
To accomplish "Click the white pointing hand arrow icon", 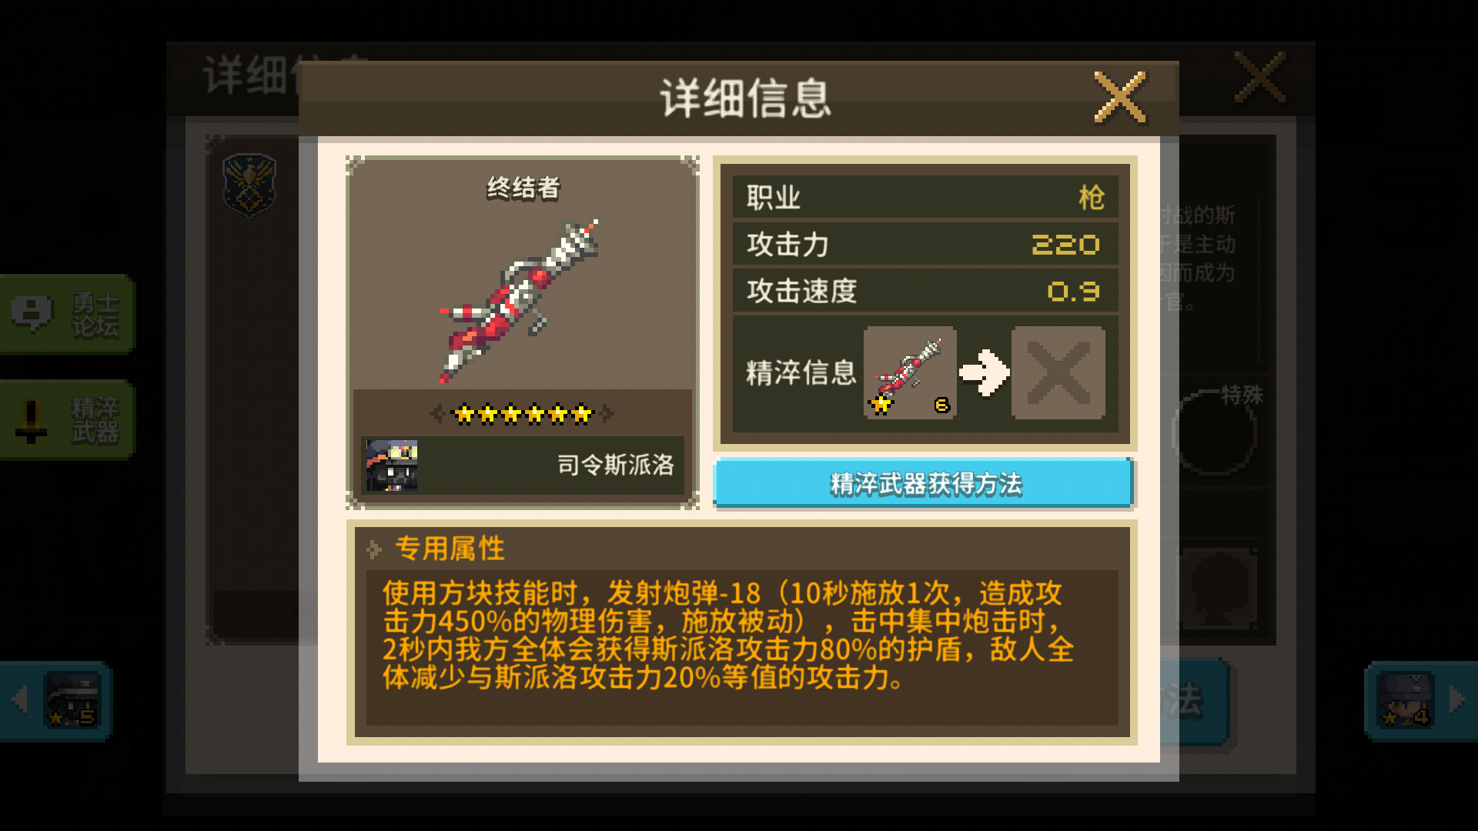I will point(984,372).
